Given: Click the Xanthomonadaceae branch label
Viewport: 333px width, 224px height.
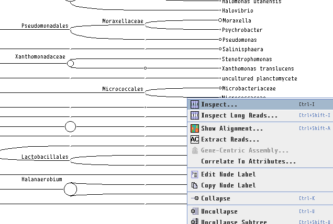Looking at the screenshot, I should pyautogui.click(x=40, y=56).
